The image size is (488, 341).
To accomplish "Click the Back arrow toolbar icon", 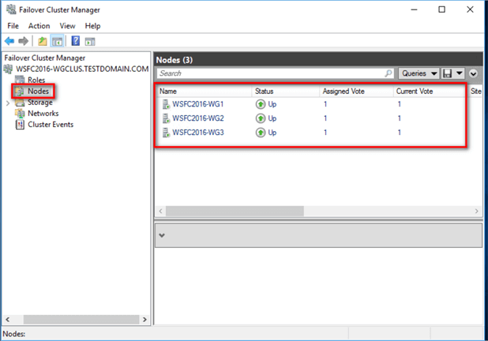I will [9, 41].
